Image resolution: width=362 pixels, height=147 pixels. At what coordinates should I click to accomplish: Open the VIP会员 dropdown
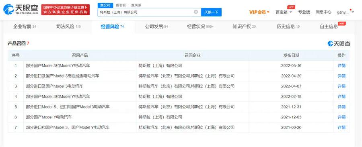(259, 12)
